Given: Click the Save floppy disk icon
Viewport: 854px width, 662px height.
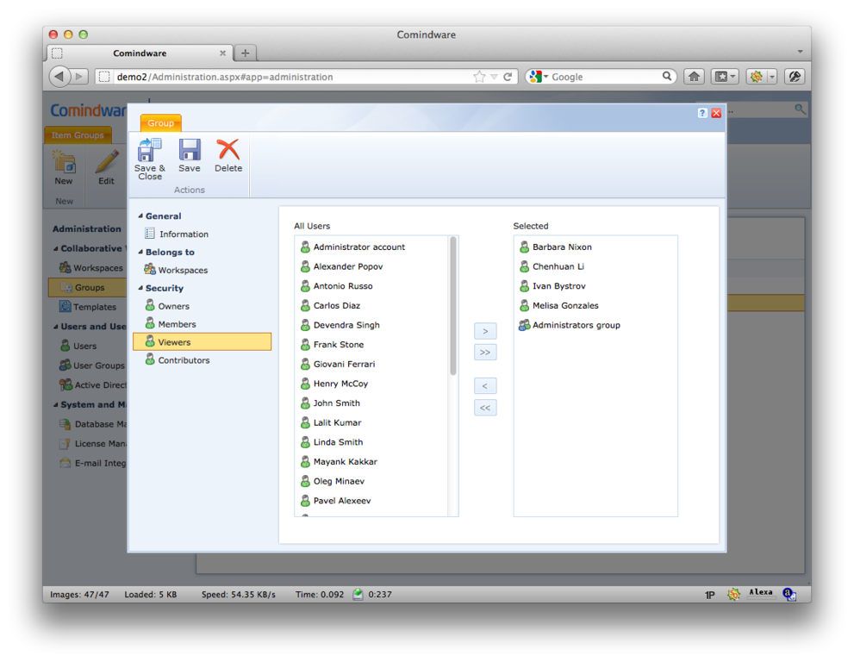Looking at the screenshot, I should point(190,150).
